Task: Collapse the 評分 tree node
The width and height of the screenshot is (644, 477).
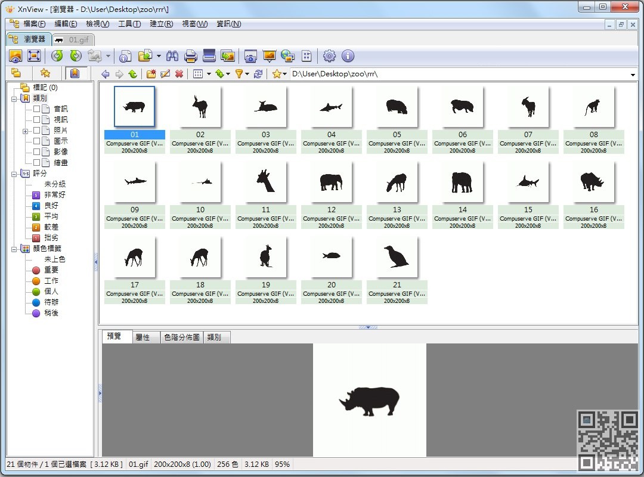Action: tap(14, 174)
